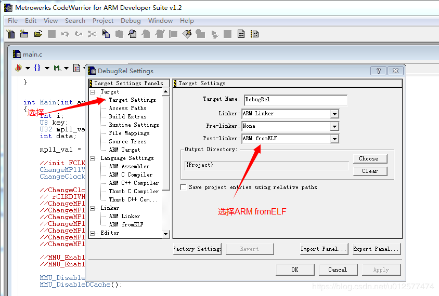Collapse the Editor tree group
Viewport: 439px width, 296px height.
click(93, 233)
